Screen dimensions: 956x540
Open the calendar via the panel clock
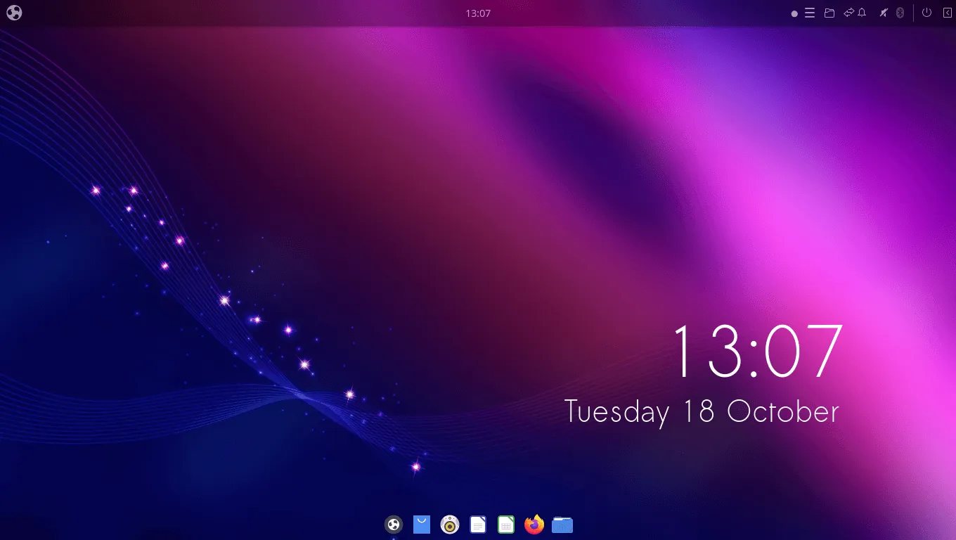[478, 13]
